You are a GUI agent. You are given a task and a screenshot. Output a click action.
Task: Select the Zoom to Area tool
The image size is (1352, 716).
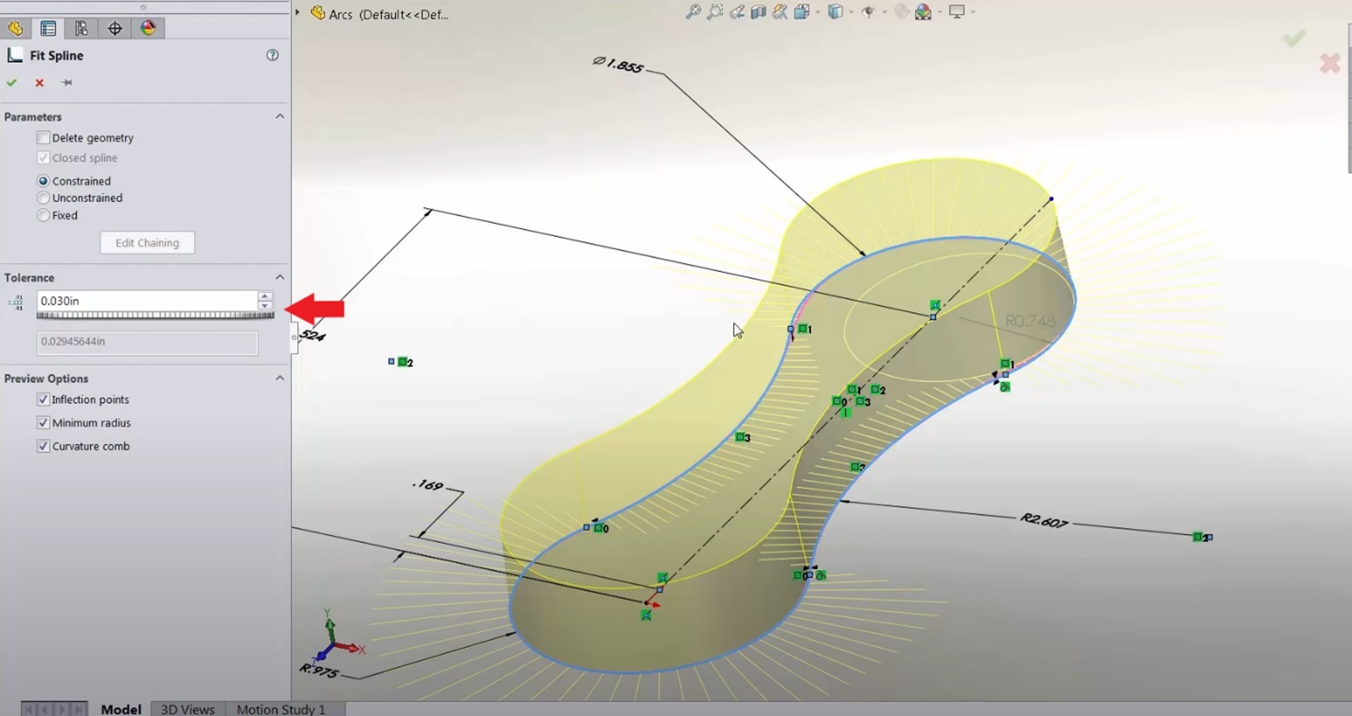(x=714, y=12)
